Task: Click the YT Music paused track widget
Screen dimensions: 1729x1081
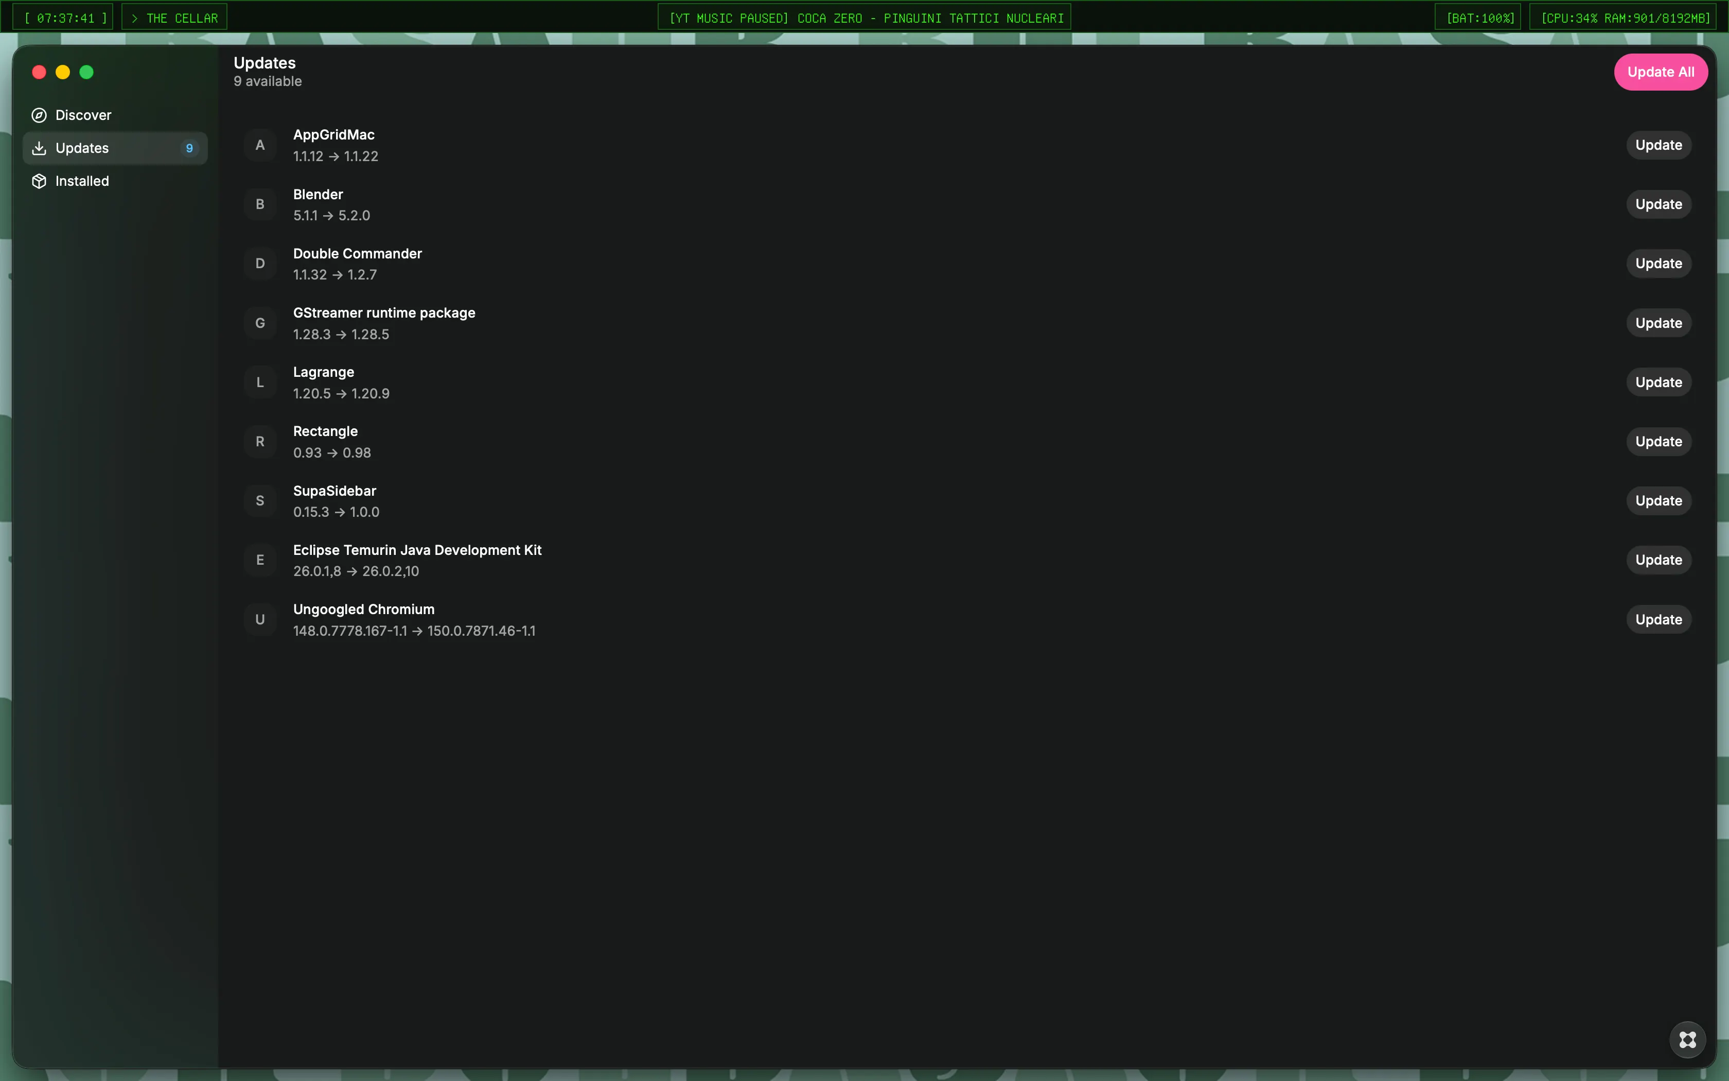Action: pos(864,18)
